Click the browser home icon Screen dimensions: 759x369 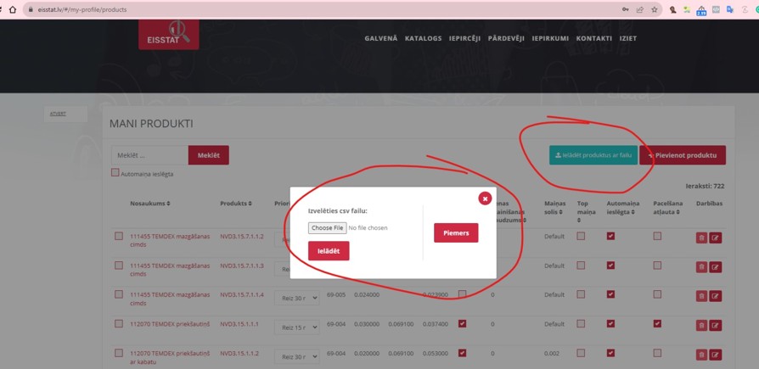tap(12, 9)
